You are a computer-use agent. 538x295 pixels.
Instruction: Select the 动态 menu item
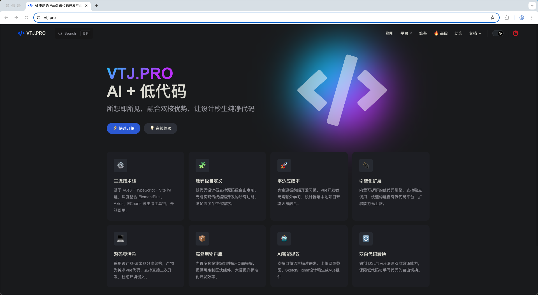(x=458, y=33)
